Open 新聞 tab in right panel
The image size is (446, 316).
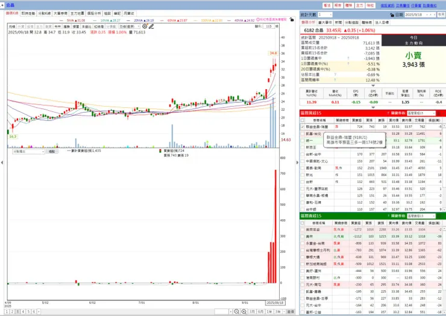tap(338, 22)
